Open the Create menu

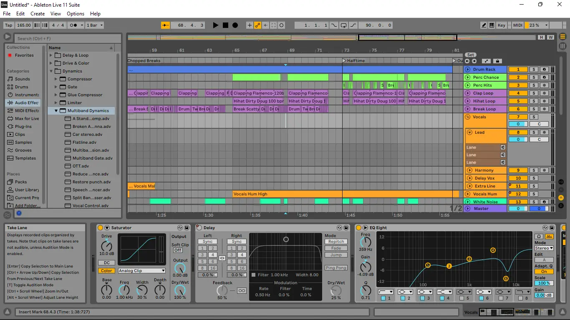(38, 14)
